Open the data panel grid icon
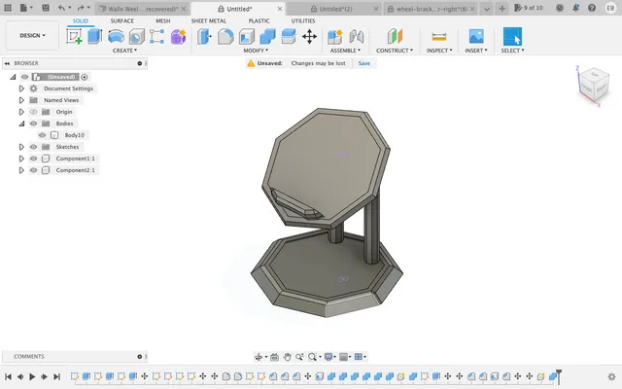The height and width of the screenshot is (389, 622). [8, 8]
